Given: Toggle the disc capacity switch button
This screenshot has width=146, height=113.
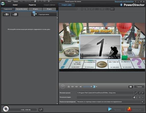Looking at the screenshot, I should point(41,110).
